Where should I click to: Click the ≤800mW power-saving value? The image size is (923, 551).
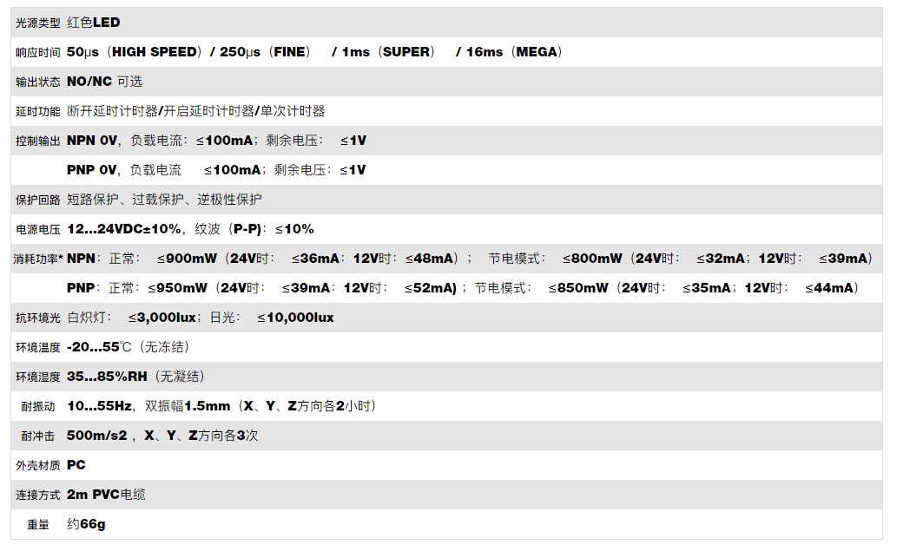click(592, 259)
